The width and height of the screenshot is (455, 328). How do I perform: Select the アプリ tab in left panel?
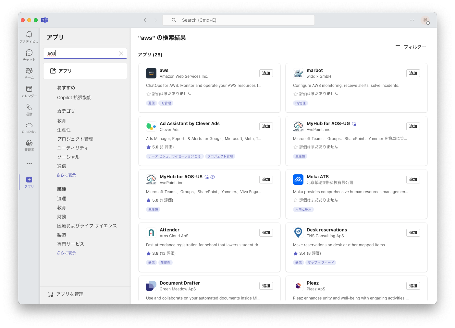point(85,71)
